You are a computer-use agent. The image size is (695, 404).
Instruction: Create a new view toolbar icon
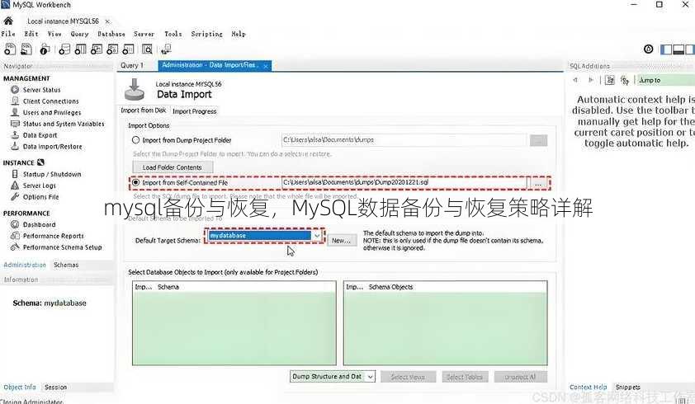[97, 49]
